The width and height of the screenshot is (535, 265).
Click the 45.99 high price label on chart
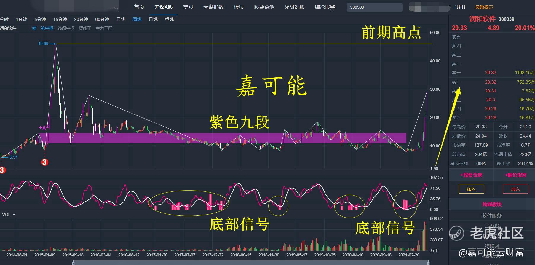point(43,44)
